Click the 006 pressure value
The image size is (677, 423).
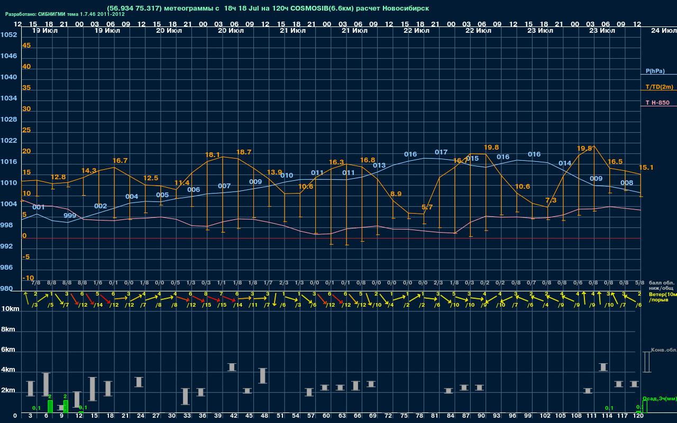coord(194,190)
